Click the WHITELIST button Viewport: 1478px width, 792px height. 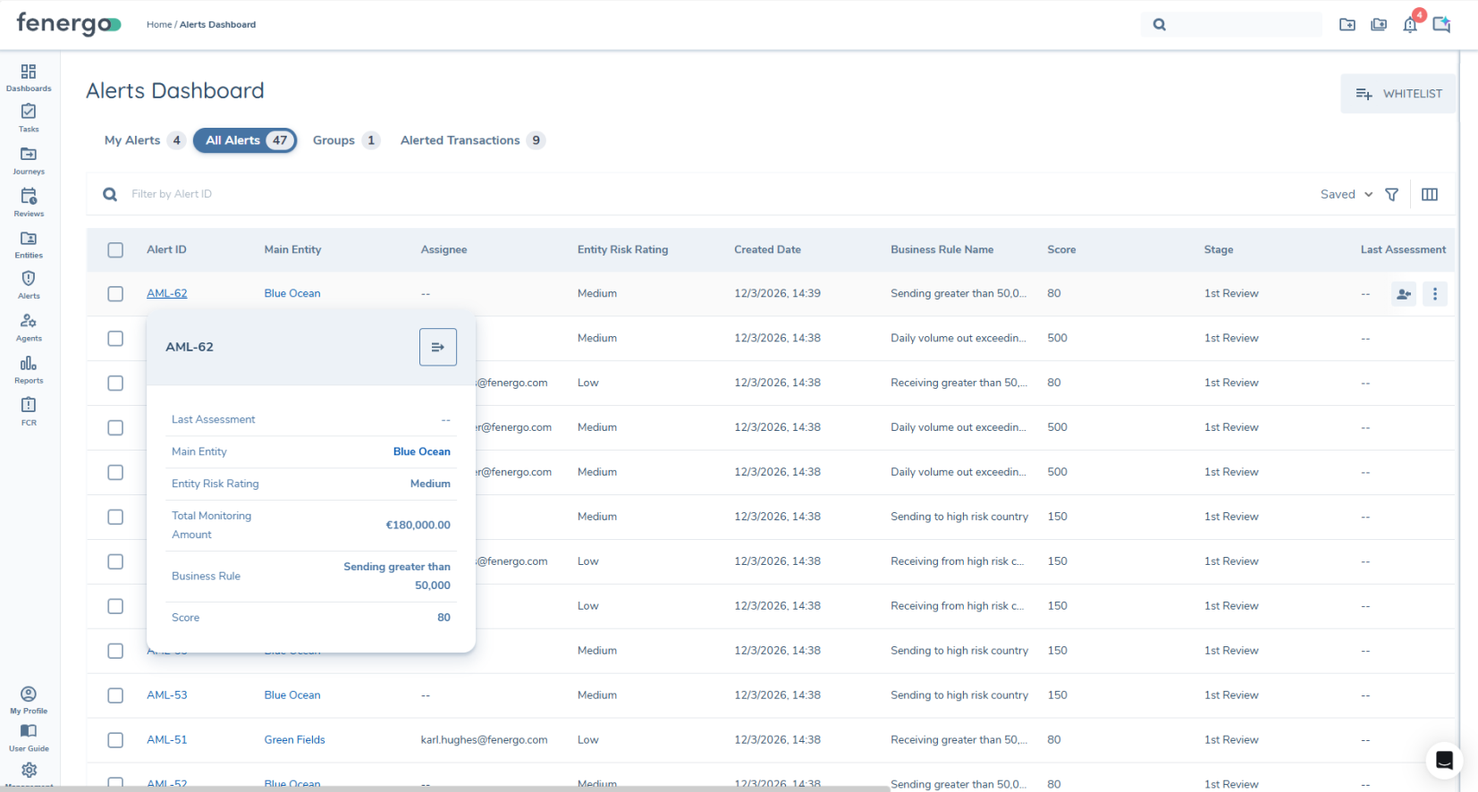1398,94
